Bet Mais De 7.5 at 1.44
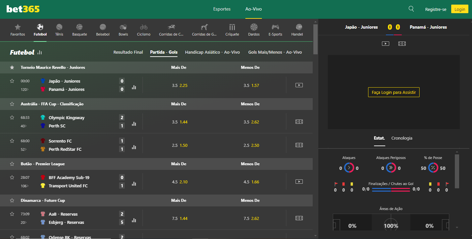 click(180, 219)
